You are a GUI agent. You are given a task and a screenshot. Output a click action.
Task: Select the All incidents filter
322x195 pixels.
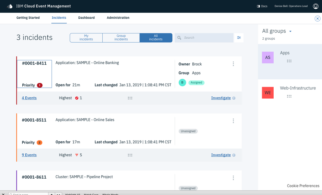tap(156, 38)
